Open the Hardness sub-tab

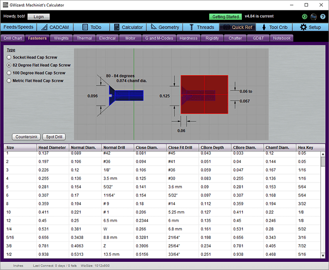(x=188, y=38)
